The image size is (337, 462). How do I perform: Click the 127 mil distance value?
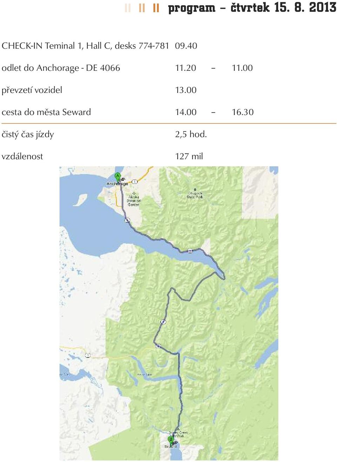tap(189, 156)
